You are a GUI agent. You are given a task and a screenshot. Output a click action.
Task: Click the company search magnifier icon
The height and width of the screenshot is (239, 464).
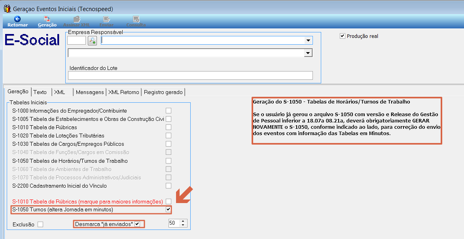pos(92,40)
